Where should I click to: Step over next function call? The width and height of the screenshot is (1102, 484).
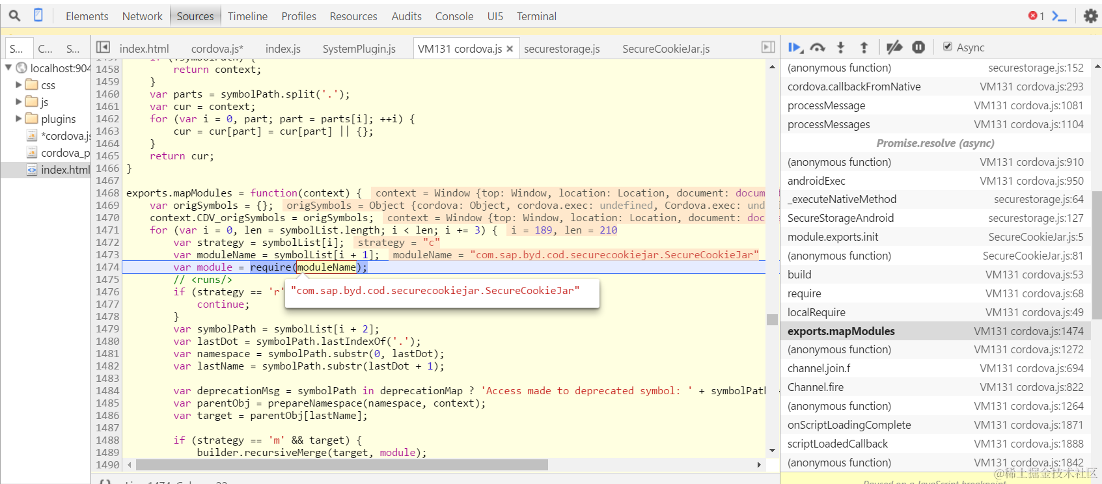pyautogui.click(x=818, y=47)
